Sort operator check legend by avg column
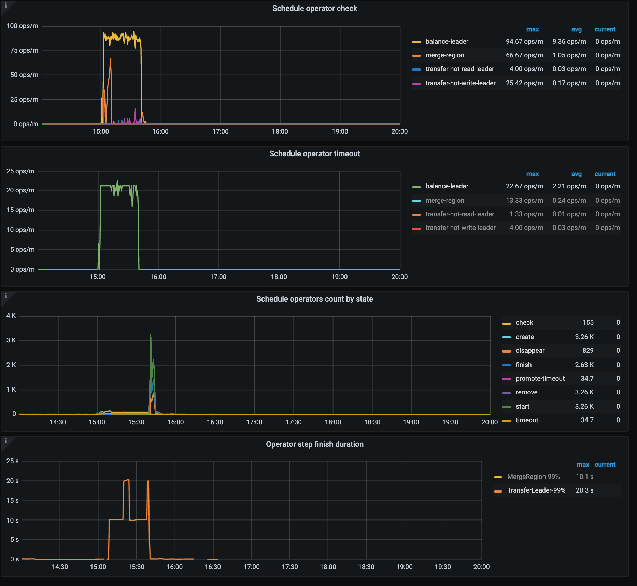Viewport: 637px width, 586px height. [x=576, y=29]
